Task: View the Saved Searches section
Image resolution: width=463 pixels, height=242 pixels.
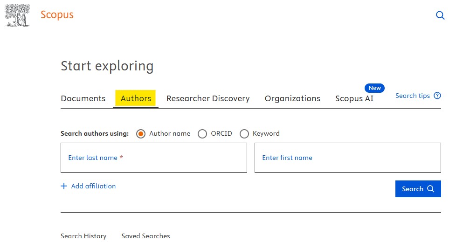Action: (x=145, y=236)
